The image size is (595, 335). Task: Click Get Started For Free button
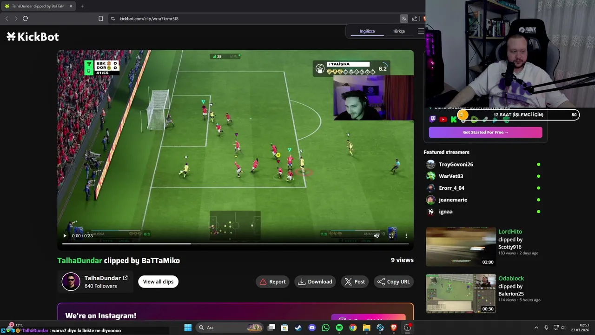(485, 132)
